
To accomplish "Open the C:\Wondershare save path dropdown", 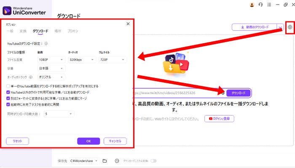I will [x=84, y=161].
